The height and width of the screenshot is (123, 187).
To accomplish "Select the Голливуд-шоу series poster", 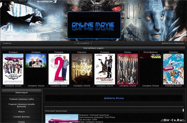I will click(82, 69).
